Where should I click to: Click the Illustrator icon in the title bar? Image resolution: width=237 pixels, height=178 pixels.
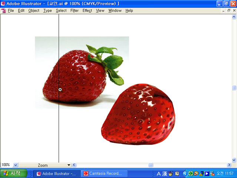(x=3, y=3)
